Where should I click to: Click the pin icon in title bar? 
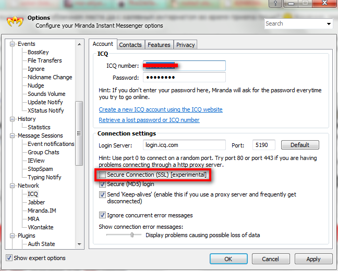click(275, 4)
